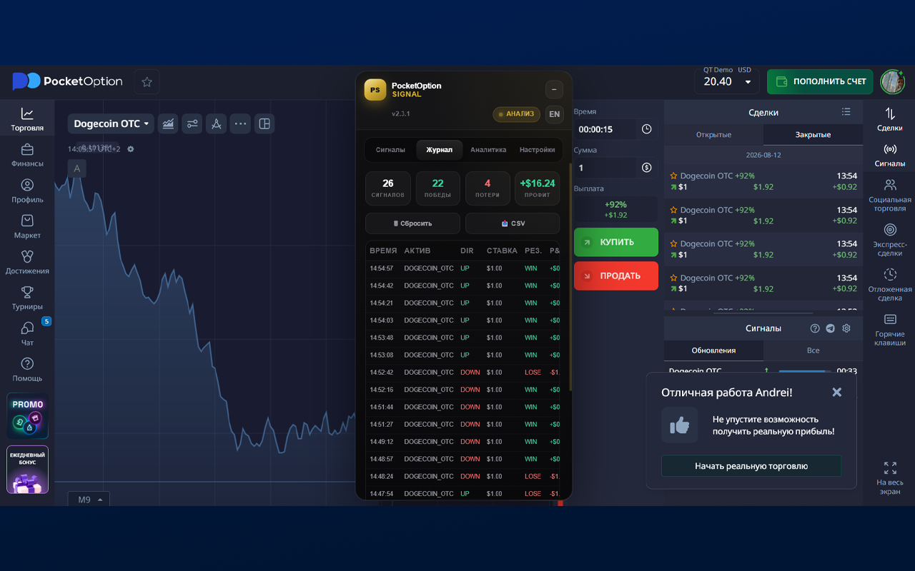Open the Турниры sidebar section
The height and width of the screenshot is (571, 915).
[27, 298]
